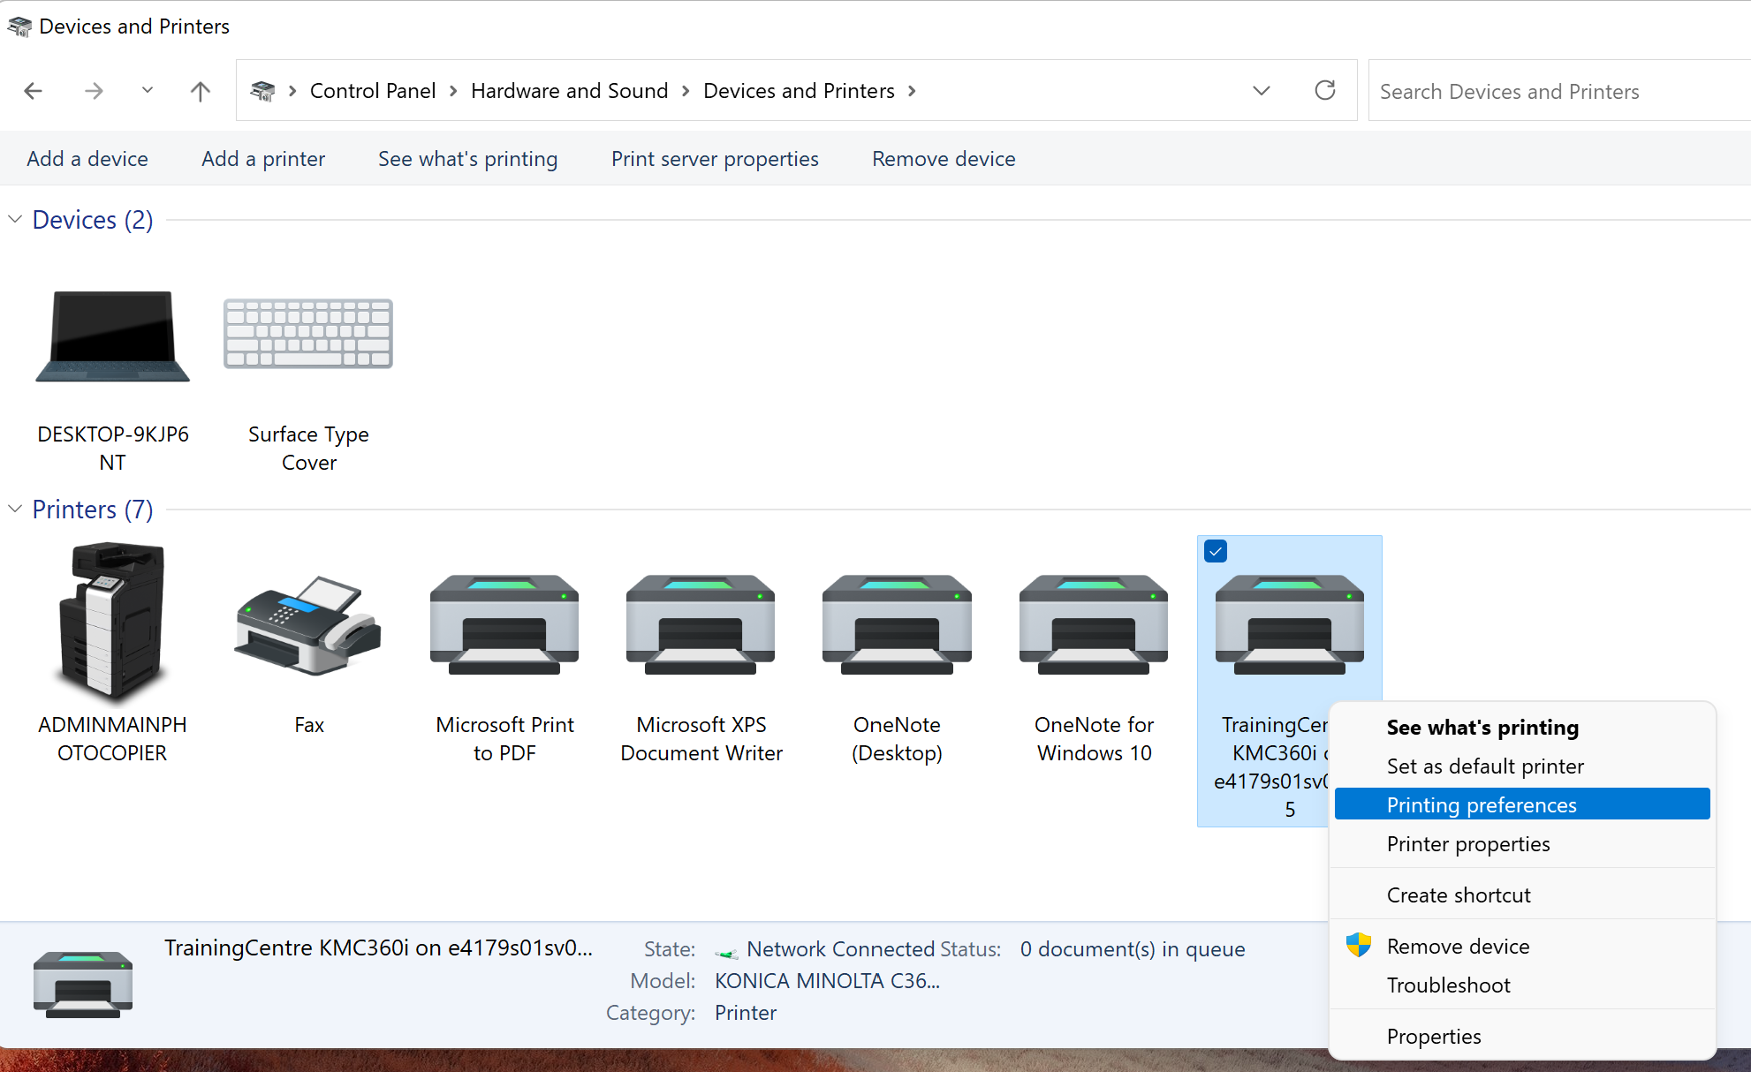
Task: Go up one folder level arrow
Action: click(x=201, y=91)
